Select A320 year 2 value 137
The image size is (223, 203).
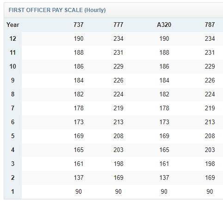tap(164, 178)
